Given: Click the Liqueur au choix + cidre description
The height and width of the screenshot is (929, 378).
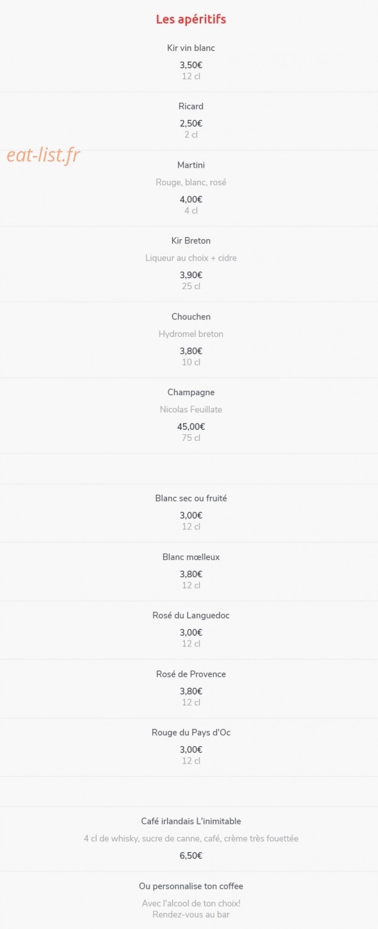Looking at the screenshot, I should pos(191,258).
